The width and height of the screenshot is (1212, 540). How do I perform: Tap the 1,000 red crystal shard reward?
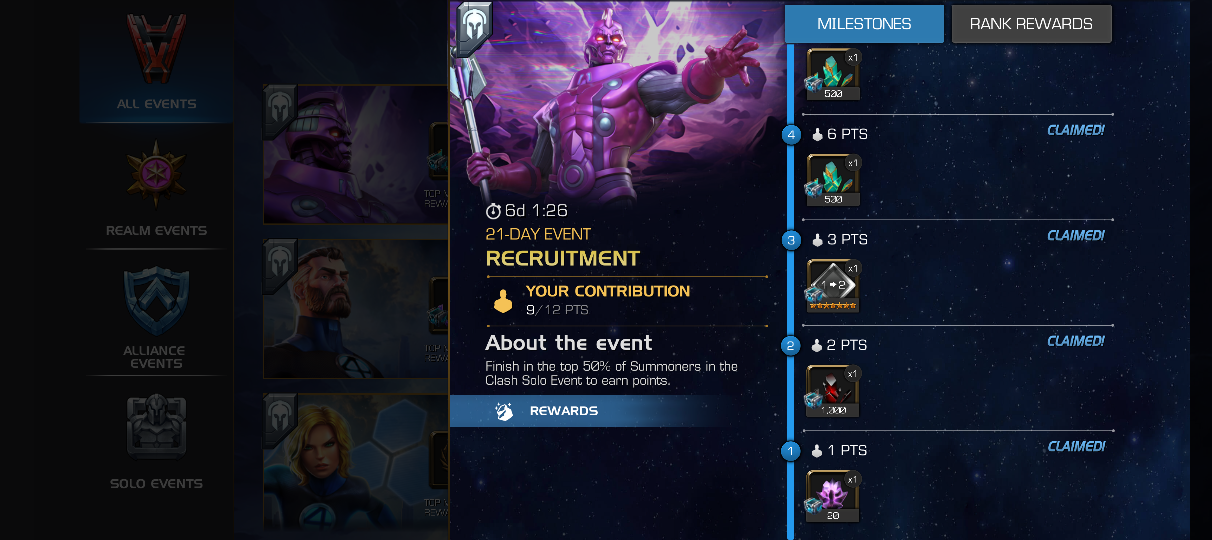click(833, 391)
